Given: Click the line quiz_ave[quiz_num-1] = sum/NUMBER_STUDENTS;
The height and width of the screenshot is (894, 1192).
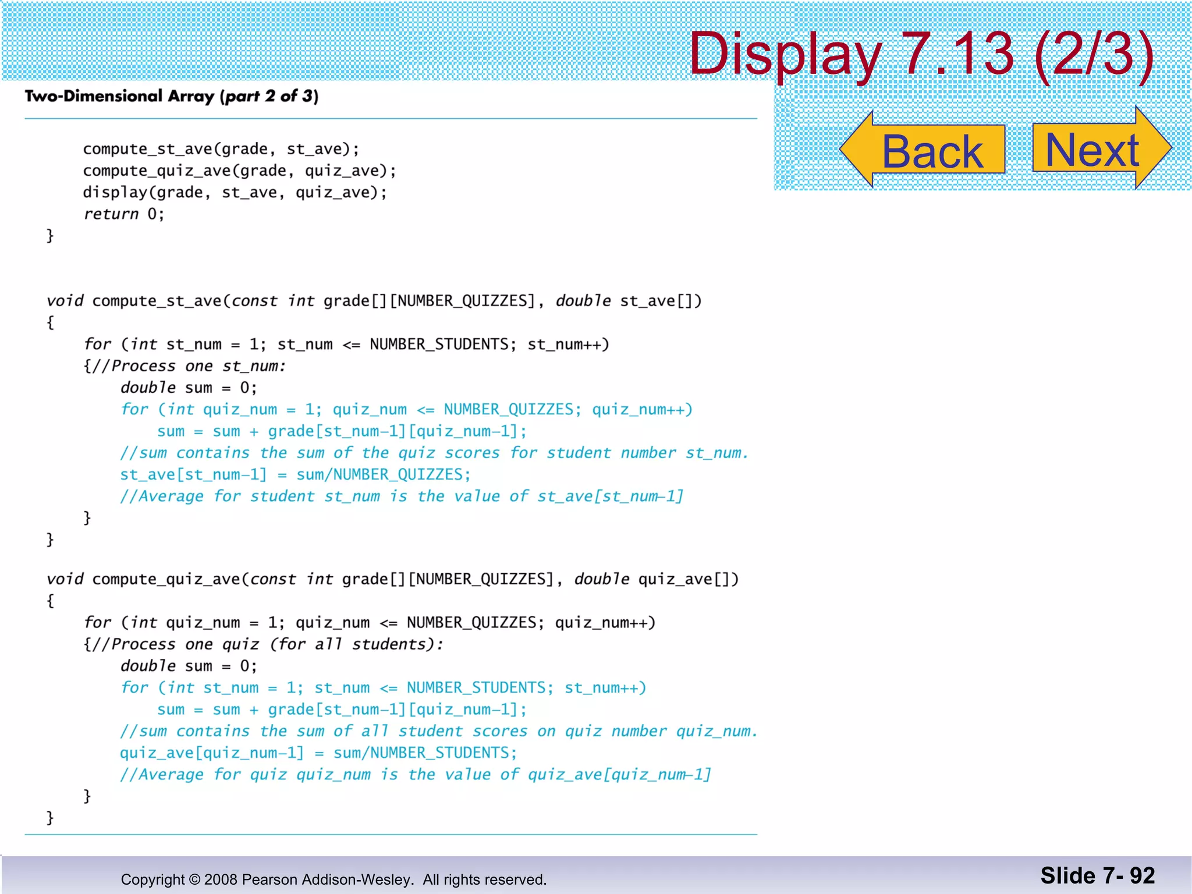Looking at the screenshot, I should click(x=318, y=753).
